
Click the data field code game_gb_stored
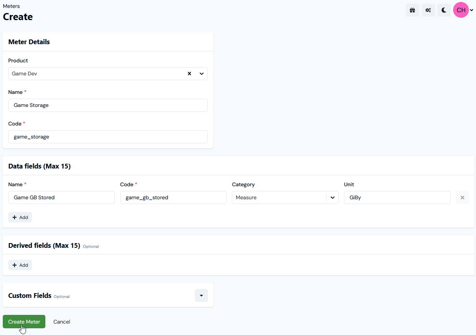pyautogui.click(x=174, y=197)
